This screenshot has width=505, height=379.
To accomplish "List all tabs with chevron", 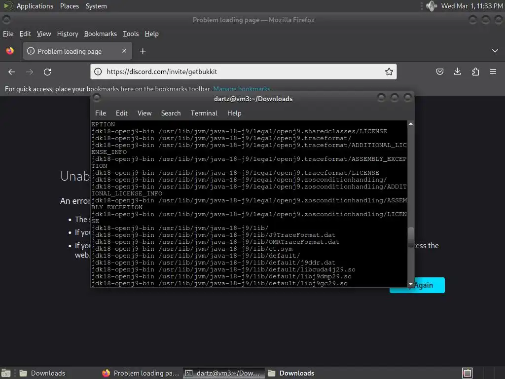I will 495,51.
